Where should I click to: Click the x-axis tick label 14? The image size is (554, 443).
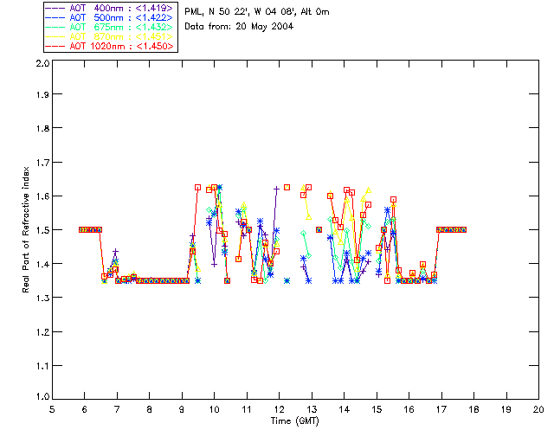tap(345, 409)
